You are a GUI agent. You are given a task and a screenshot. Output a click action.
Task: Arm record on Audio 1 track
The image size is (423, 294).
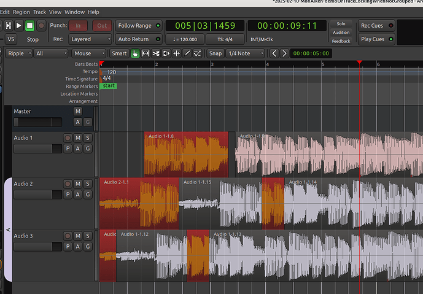click(x=68, y=138)
